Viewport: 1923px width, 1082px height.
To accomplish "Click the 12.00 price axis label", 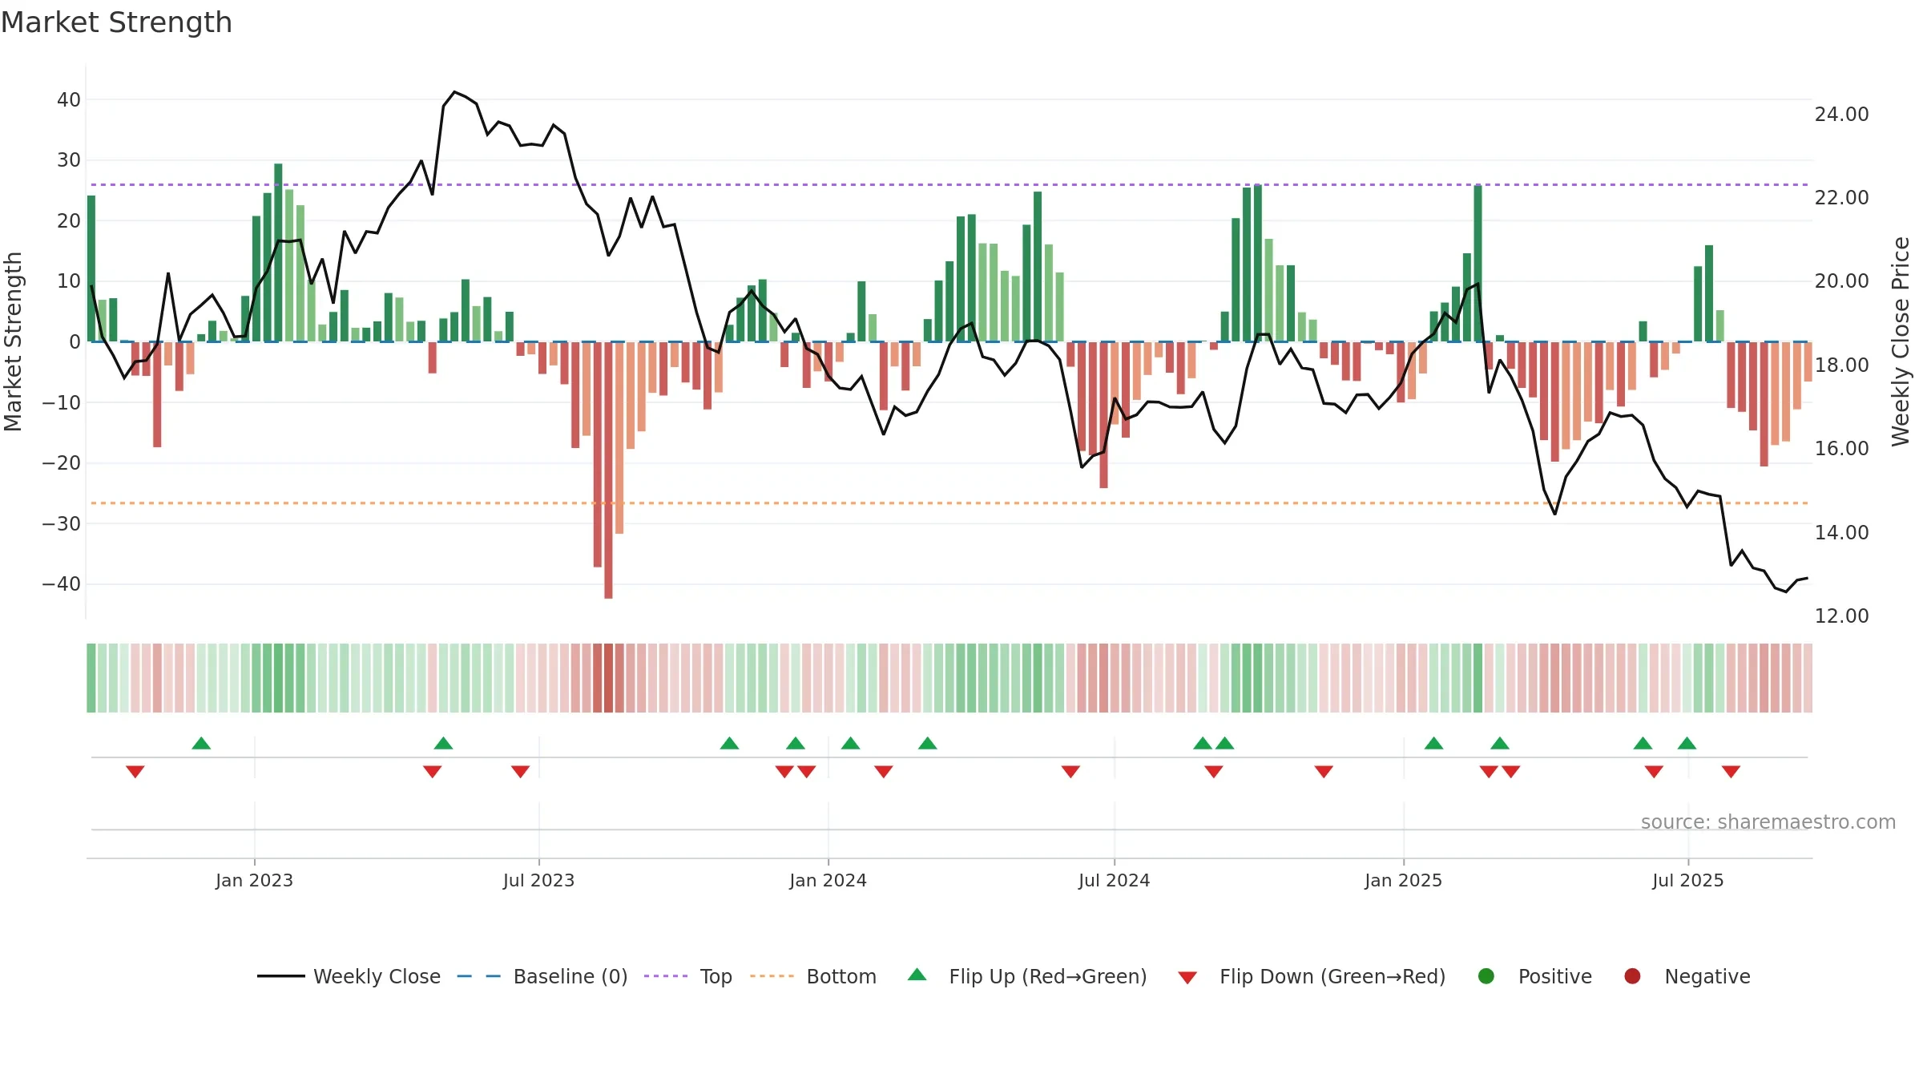I will click(x=1841, y=616).
